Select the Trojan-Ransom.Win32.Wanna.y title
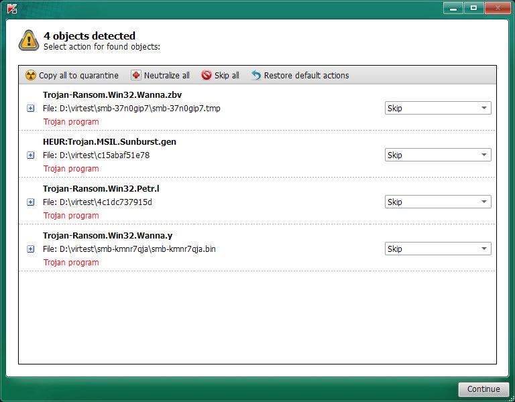 pos(108,236)
